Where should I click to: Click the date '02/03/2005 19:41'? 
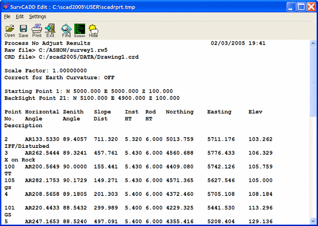point(238,43)
